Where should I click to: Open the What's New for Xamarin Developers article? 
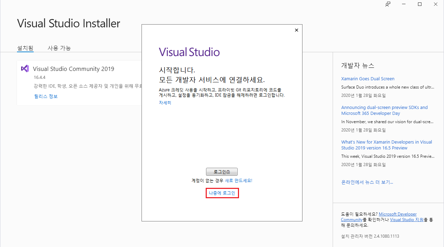387,145
